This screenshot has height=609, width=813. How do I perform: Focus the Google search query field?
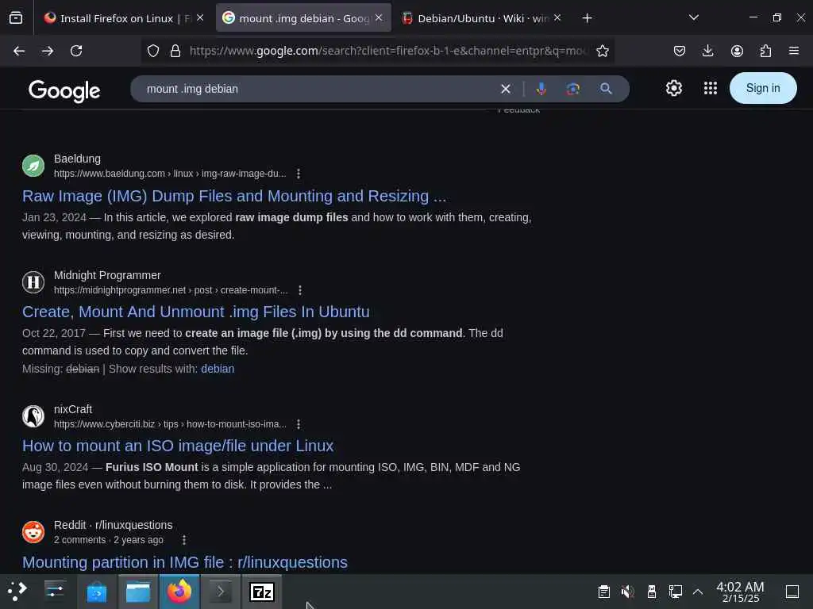tap(316, 89)
